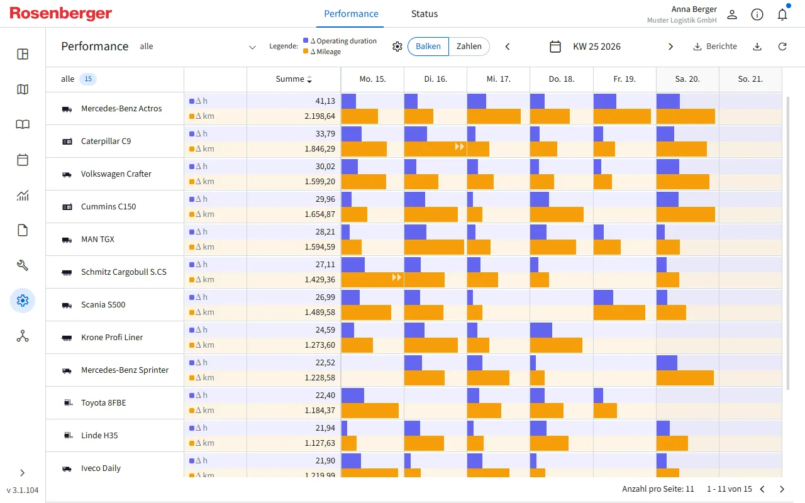Refresh the performance table
This screenshot has width=805, height=503.
(x=782, y=47)
